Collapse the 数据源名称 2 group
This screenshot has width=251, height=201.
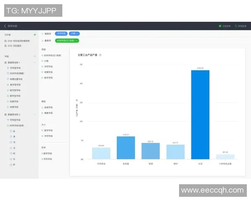35,114
